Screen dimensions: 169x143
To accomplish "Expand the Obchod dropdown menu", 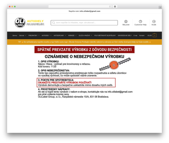I will coord(23,35).
